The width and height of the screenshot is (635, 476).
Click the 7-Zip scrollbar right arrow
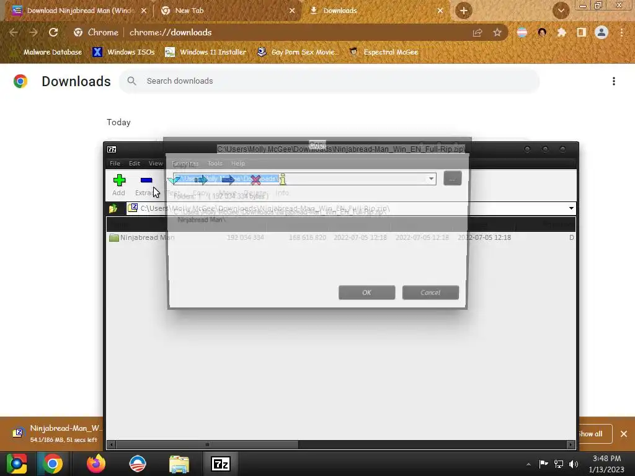click(571, 444)
